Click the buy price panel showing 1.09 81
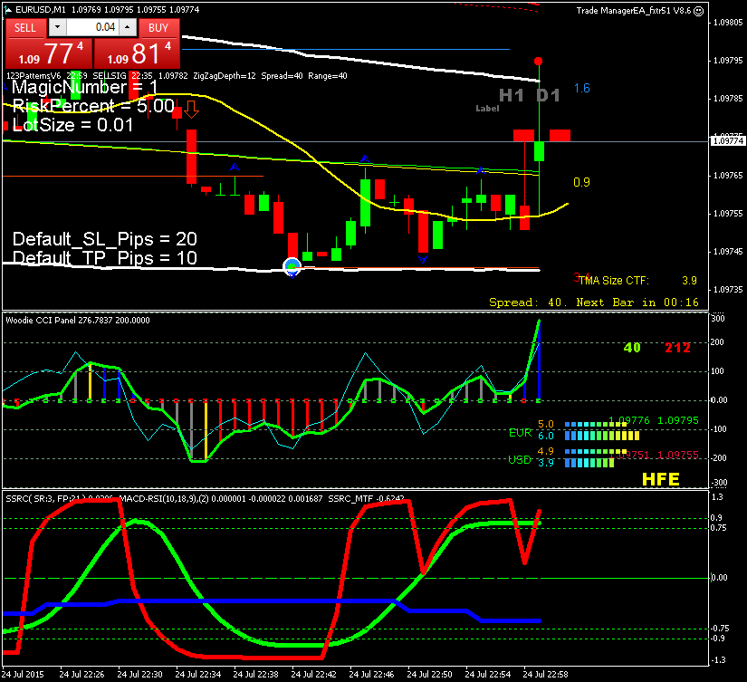The height and width of the screenshot is (682, 747). [138, 53]
